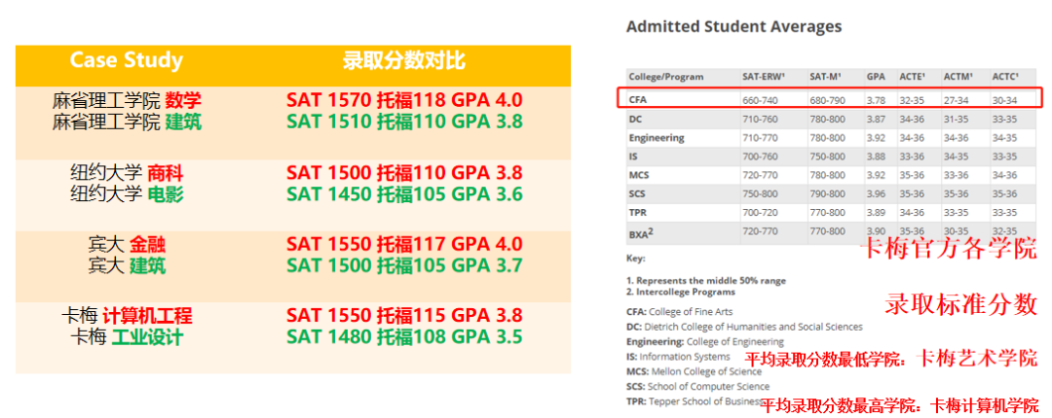This screenshot has height=418, width=1052.
Task: Click the 'ACTC' column header
Action: coord(1005,77)
